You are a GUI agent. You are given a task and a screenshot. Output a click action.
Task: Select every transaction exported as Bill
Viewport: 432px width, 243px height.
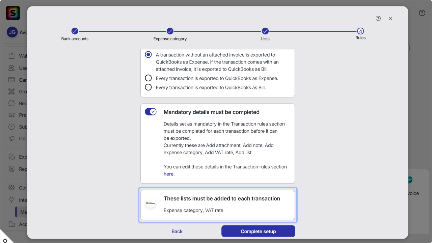(x=148, y=87)
